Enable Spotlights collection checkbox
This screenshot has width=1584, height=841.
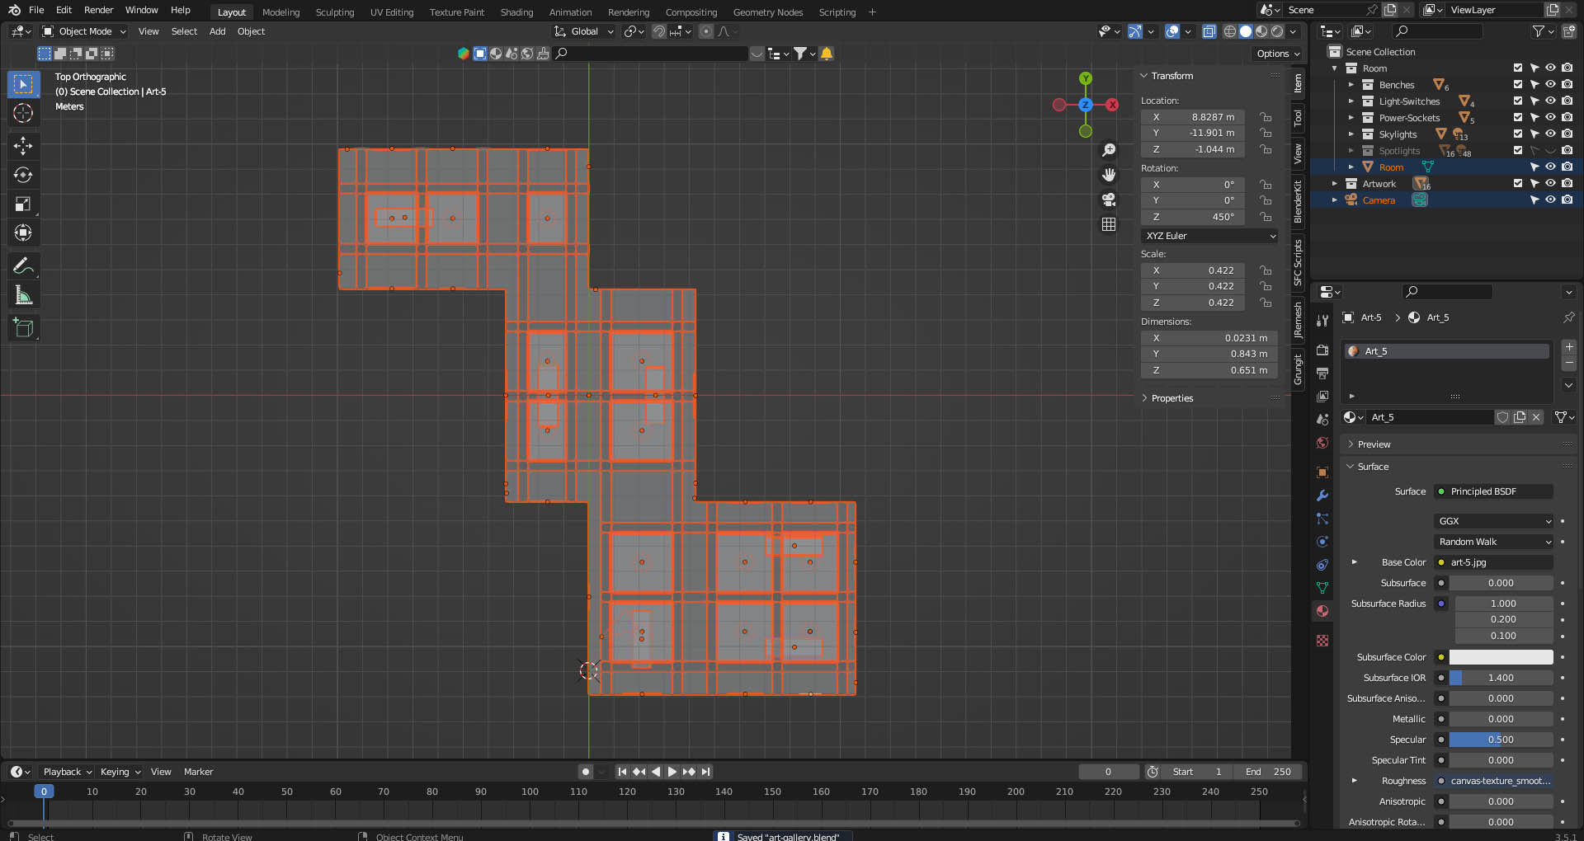click(x=1518, y=151)
